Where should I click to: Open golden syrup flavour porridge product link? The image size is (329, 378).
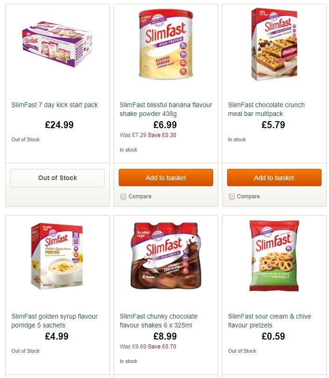[x=54, y=320]
